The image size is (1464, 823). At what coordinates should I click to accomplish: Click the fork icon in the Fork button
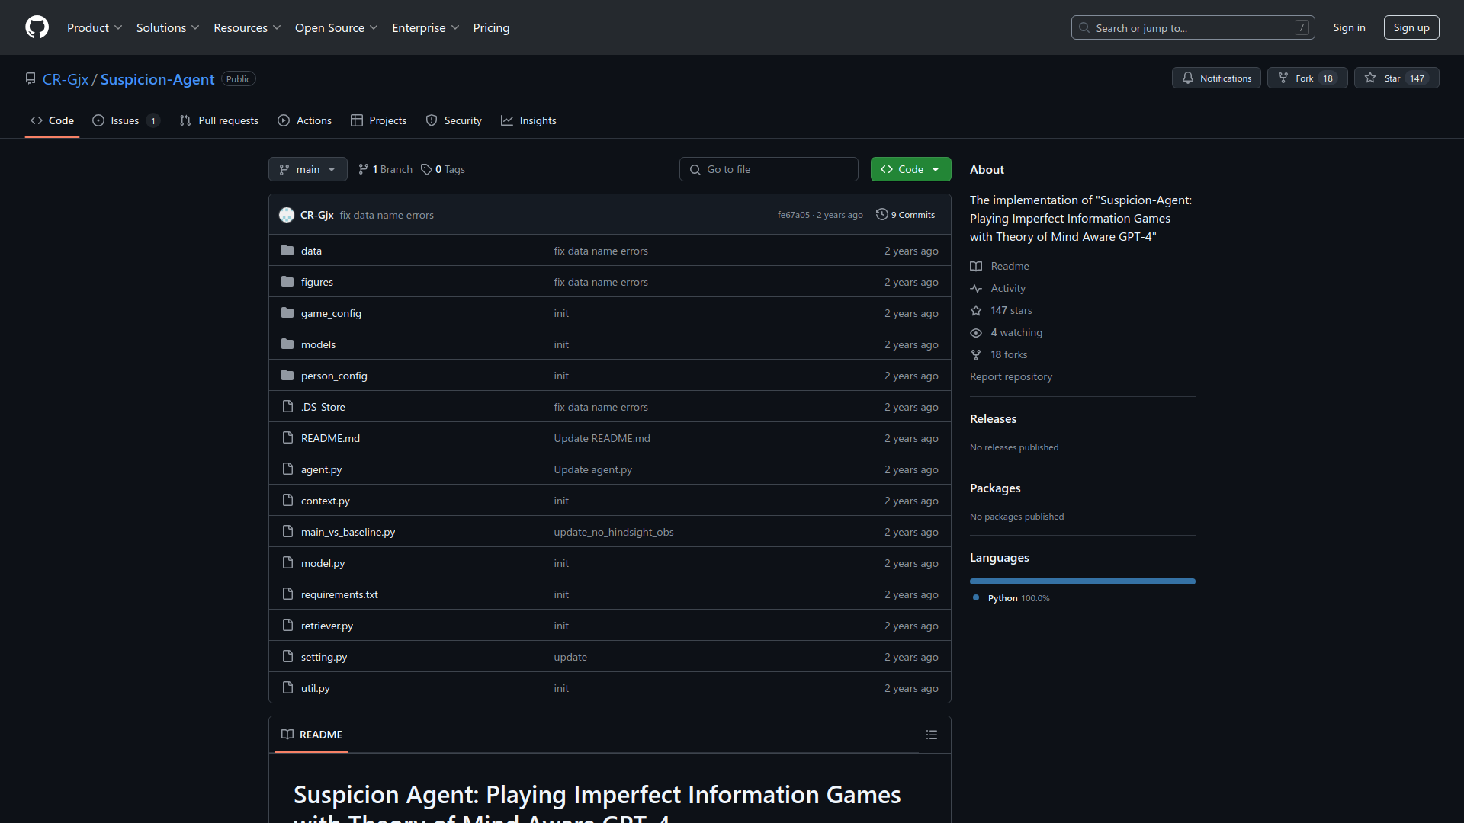(x=1283, y=78)
